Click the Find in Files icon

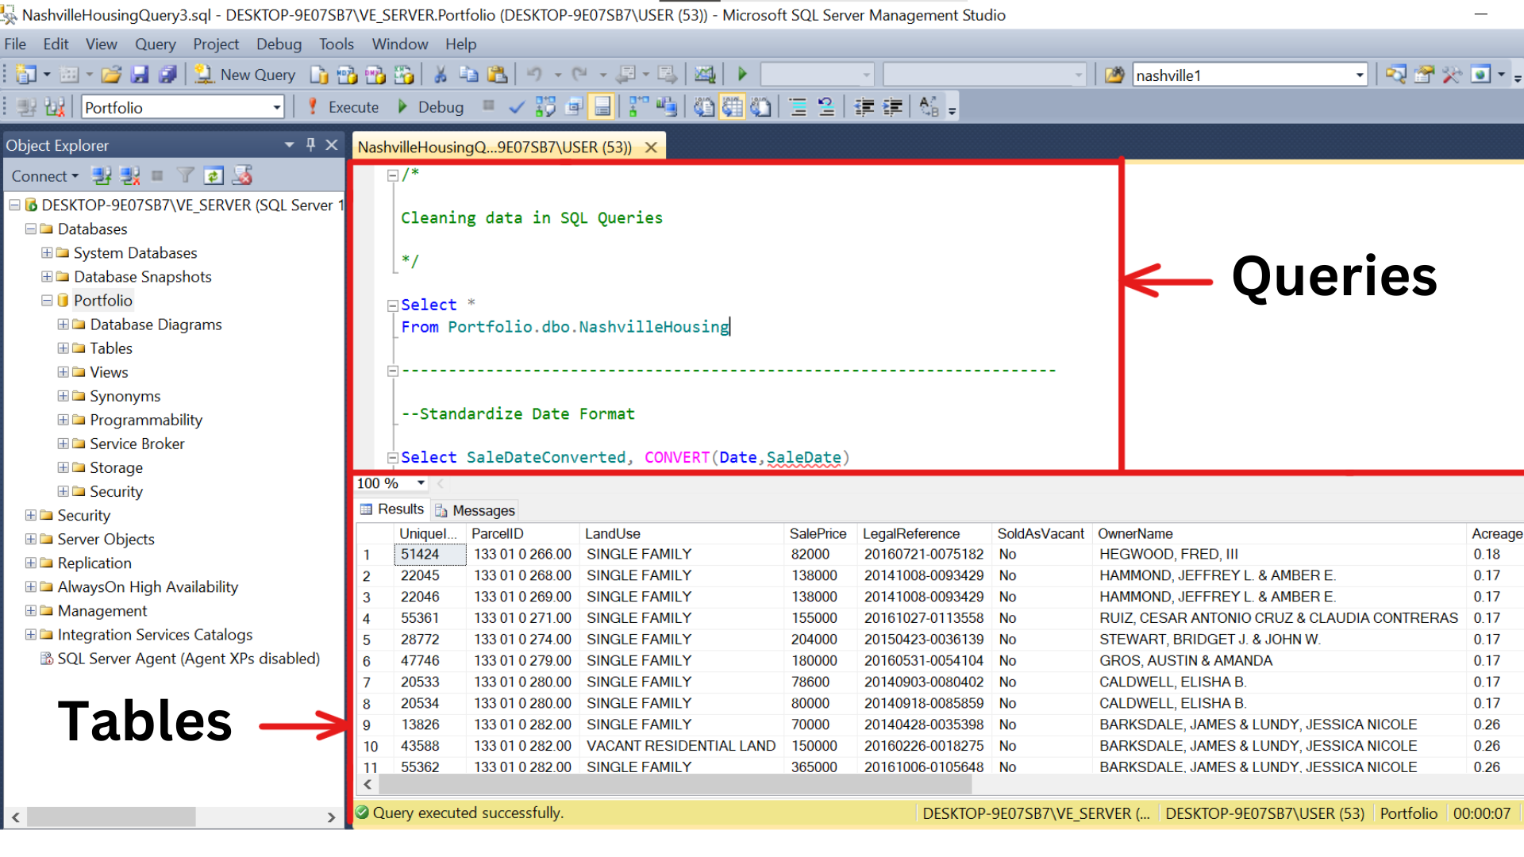1114,75
